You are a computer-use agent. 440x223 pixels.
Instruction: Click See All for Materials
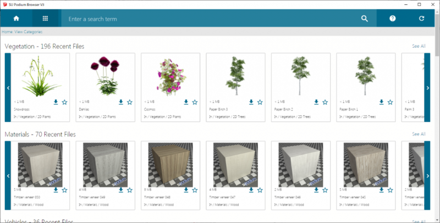(x=418, y=134)
